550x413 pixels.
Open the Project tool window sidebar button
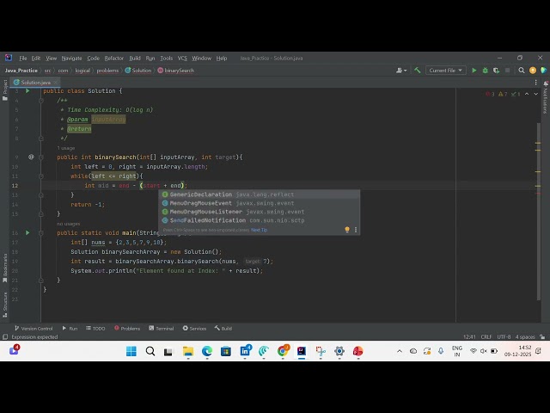point(5,89)
